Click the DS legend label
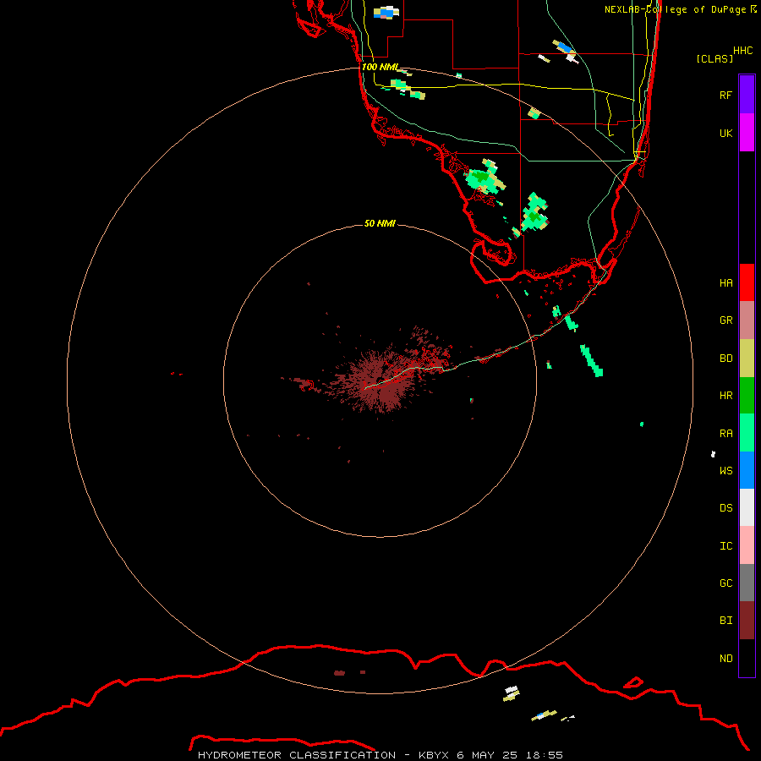 (725, 508)
